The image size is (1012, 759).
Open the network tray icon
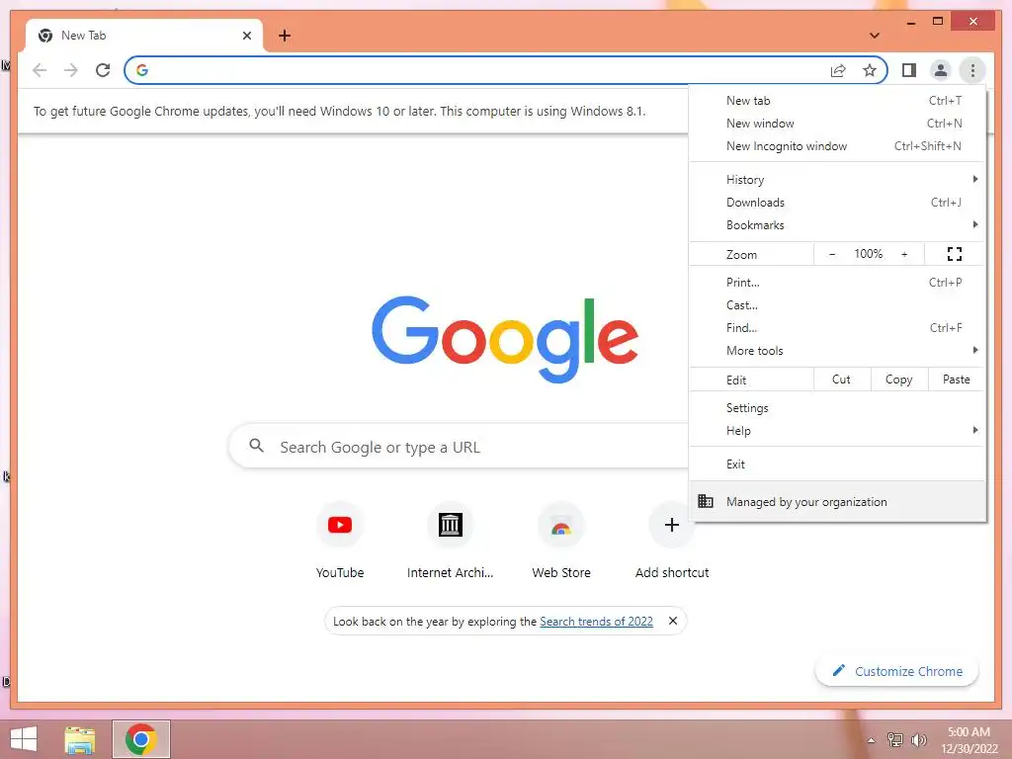[x=894, y=739]
